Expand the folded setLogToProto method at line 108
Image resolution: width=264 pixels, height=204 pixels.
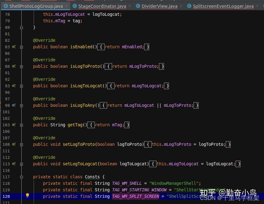[21, 145]
